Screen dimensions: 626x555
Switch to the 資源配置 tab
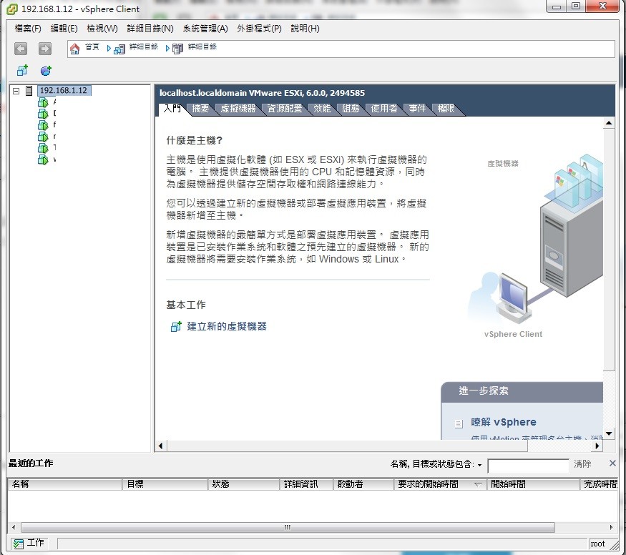284,109
